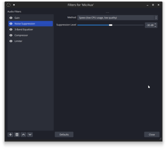Toggle visibility of the Noise Suppression filter
Viewport: 167px width, 151px height.
[11, 23]
